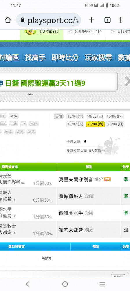Open banner 日籃 國際盤連贏3天11過9

coord(45,84)
